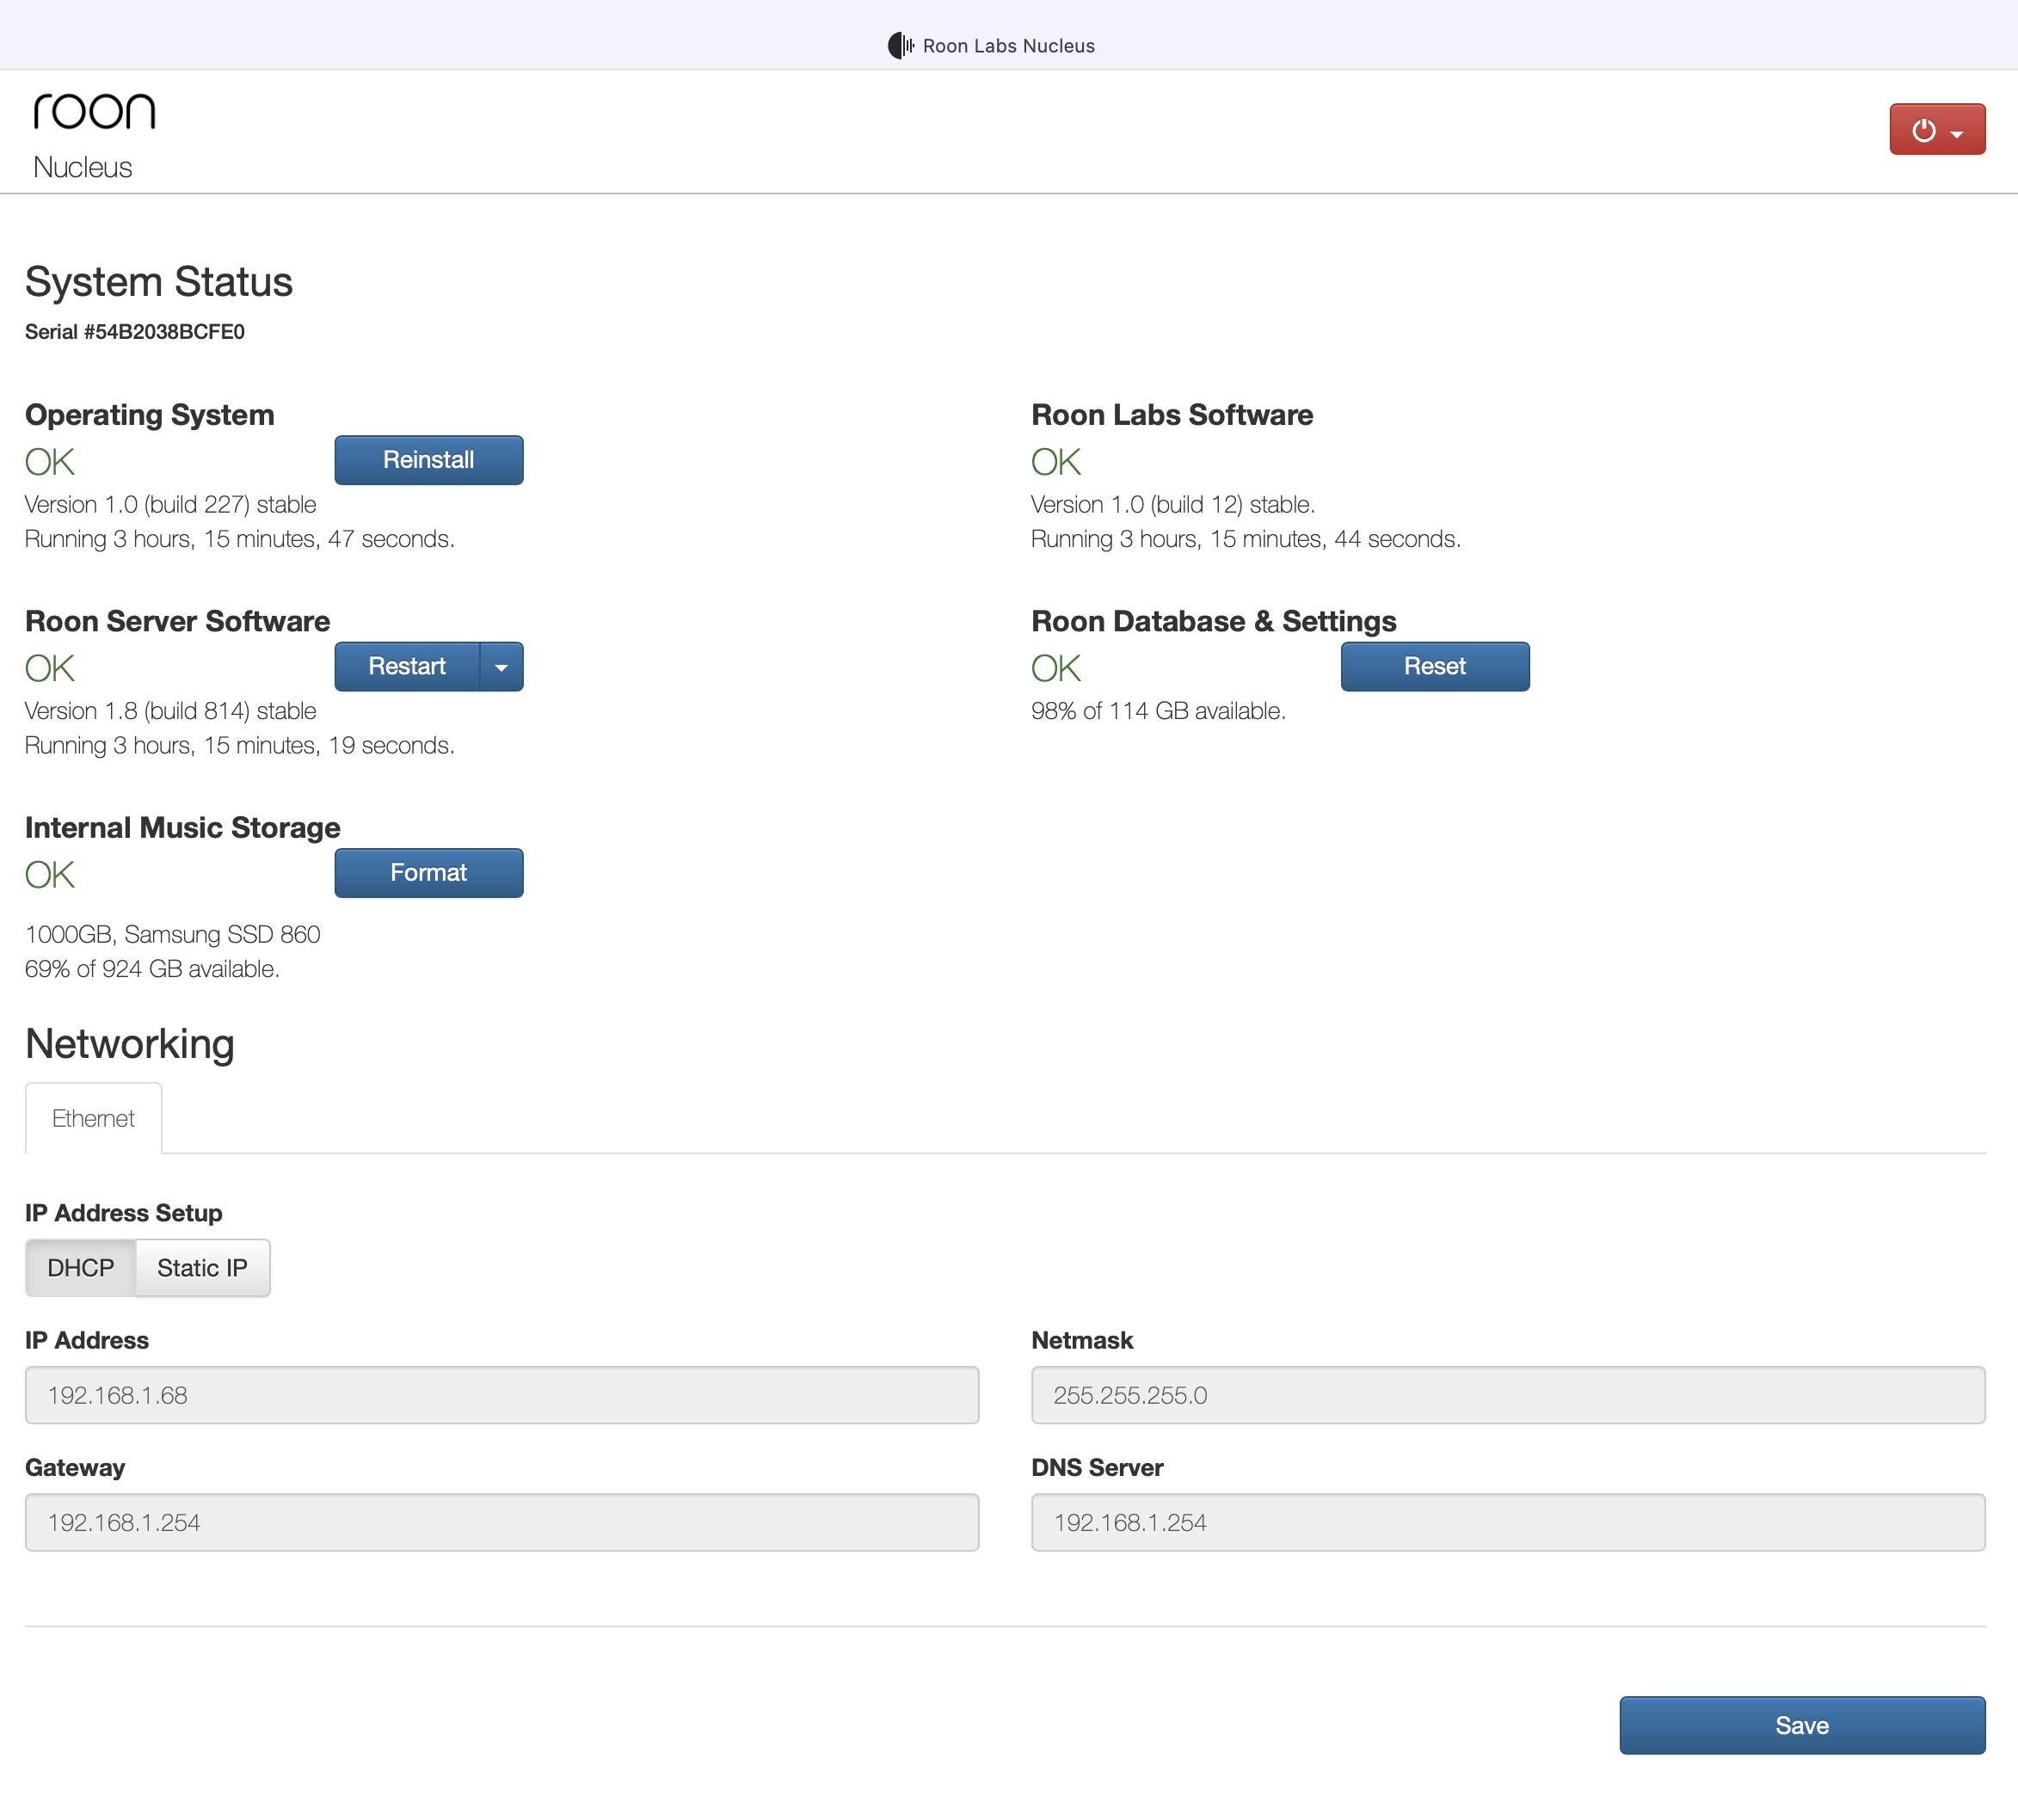Switch to the Ethernet tab

(x=93, y=1118)
